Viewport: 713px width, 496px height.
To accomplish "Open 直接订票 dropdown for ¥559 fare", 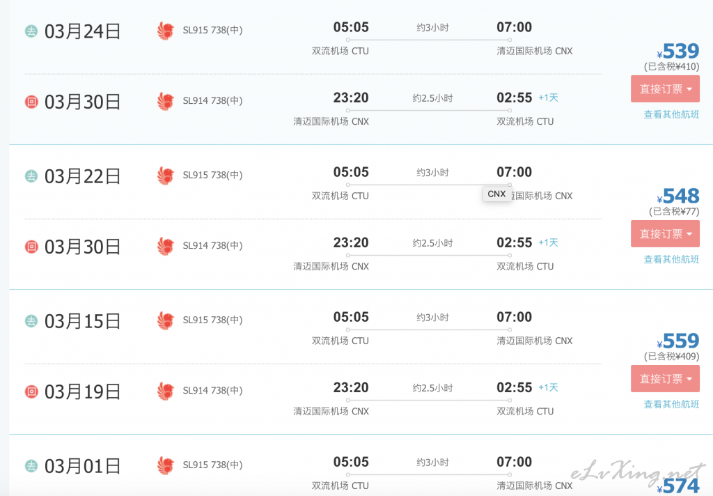I will 665,378.
